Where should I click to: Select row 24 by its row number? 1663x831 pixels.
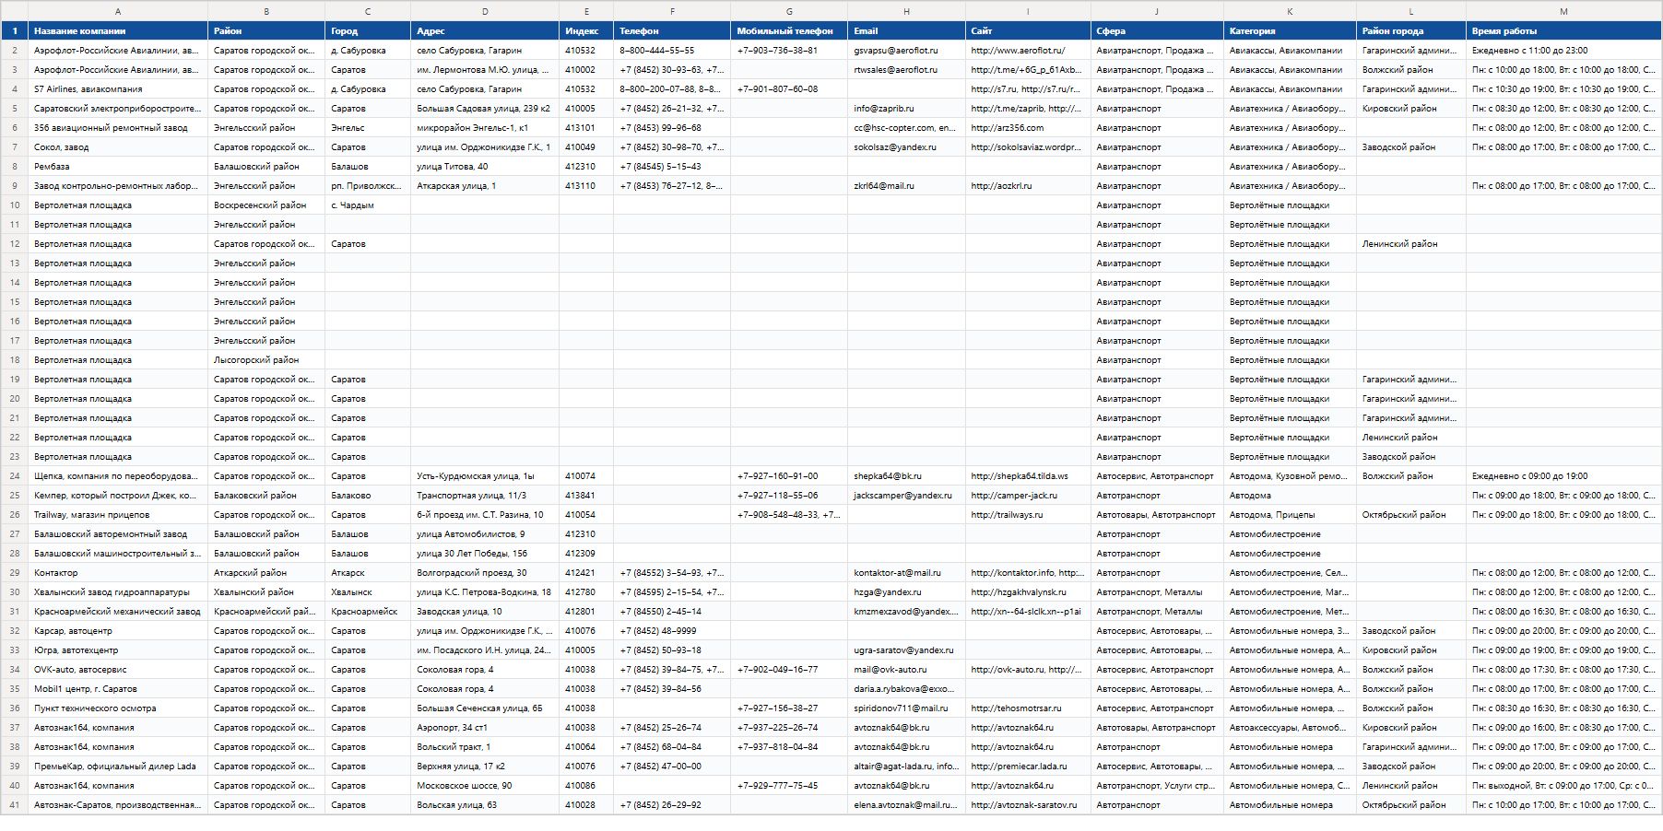(x=15, y=476)
